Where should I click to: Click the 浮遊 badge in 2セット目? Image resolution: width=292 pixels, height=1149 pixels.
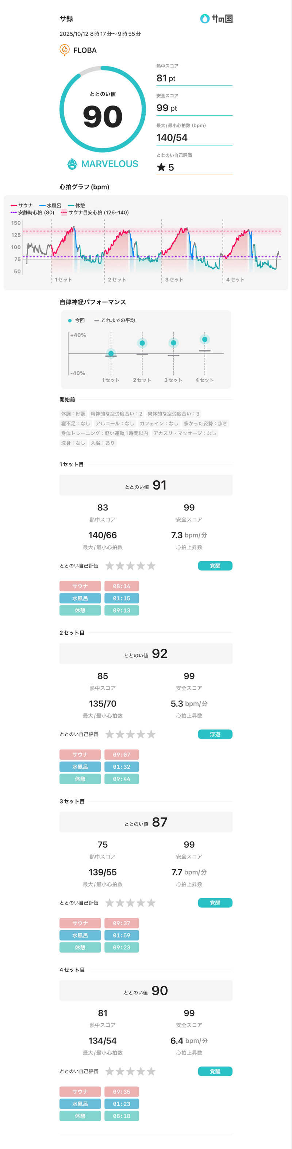click(215, 734)
